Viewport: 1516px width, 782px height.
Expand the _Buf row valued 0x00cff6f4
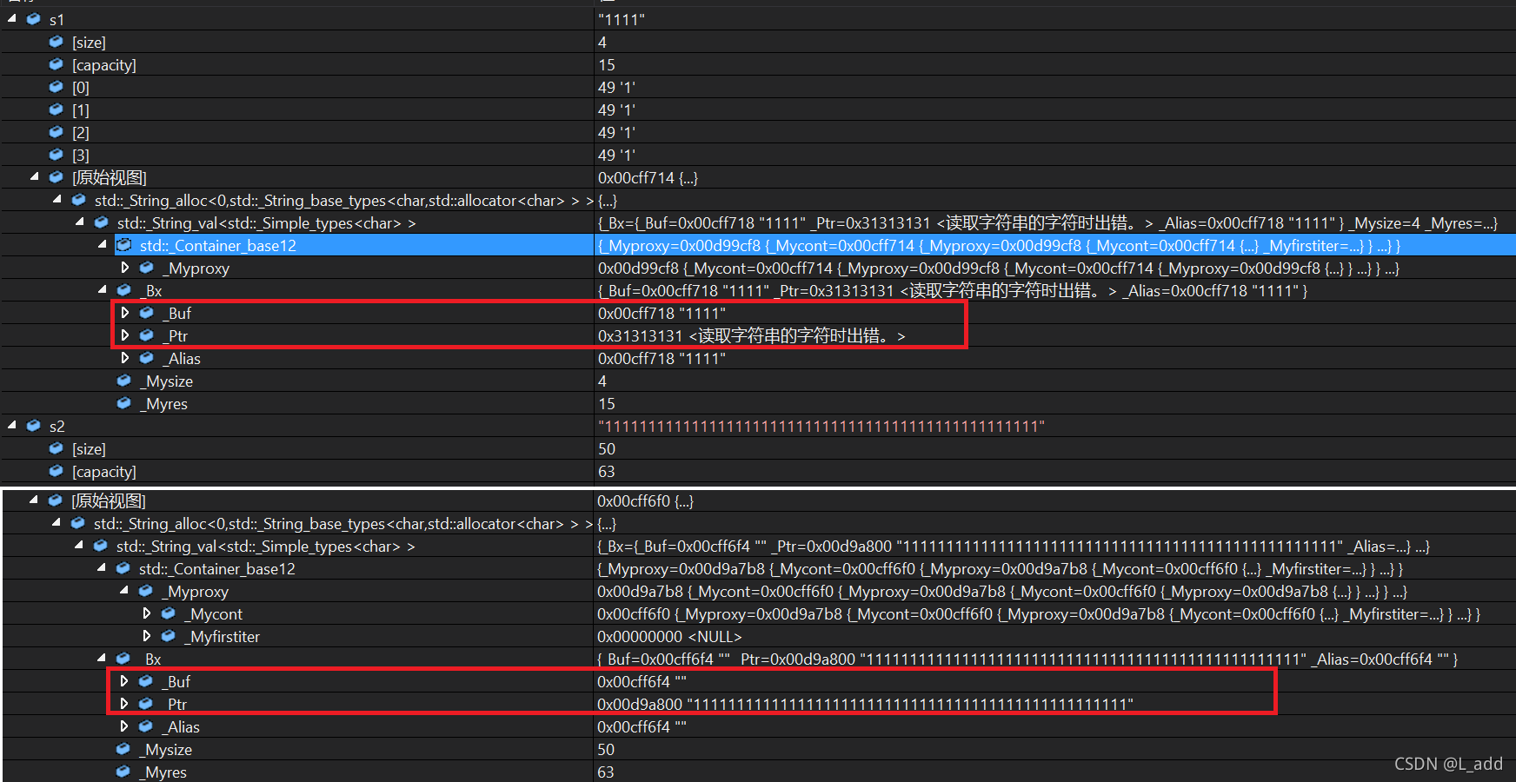(x=124, y=681)
